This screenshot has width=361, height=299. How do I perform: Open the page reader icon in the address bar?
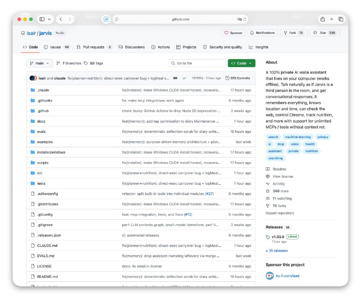(x=116, y=19)
